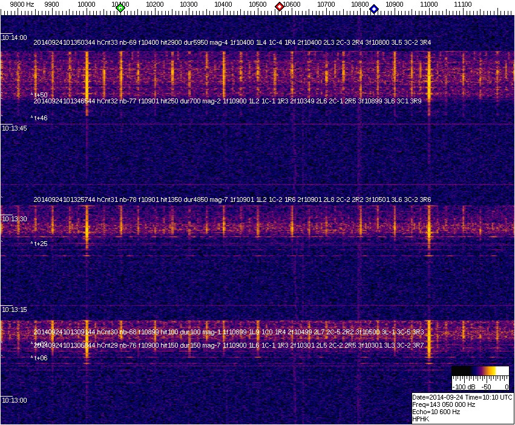Click the t+06 event caret marker

pos(40,358)
